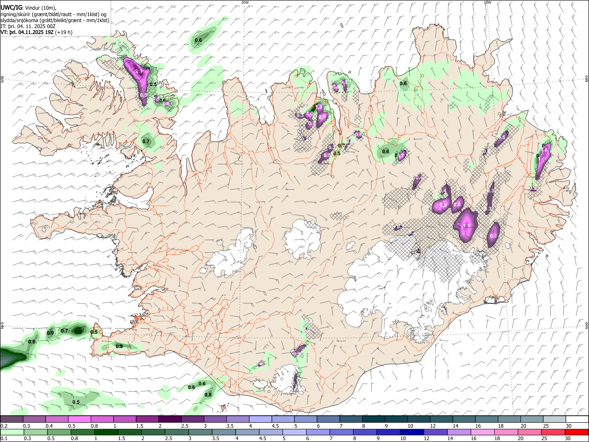Pick light lavender 4.5 swatch on upper scale
This screenshot has height=442, width=589.
coord(282,419)
